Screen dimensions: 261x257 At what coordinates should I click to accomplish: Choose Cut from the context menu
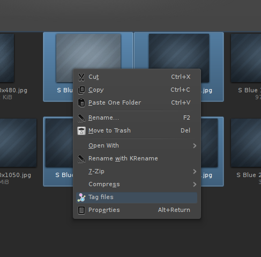[x=137, y=77]
